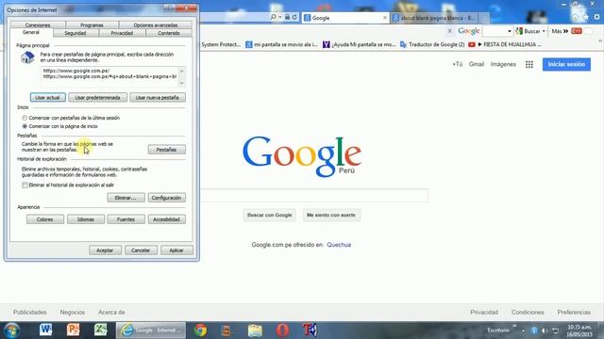Expand the Más chevron on Google toolbar

[x=565, y=31]
